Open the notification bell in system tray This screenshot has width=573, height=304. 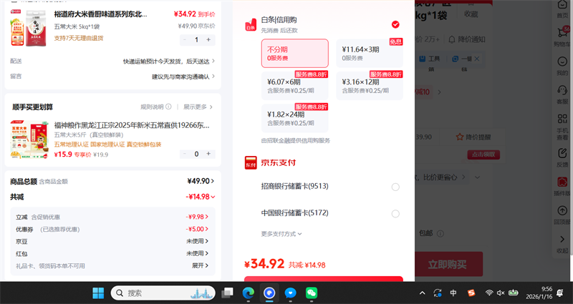560,293
